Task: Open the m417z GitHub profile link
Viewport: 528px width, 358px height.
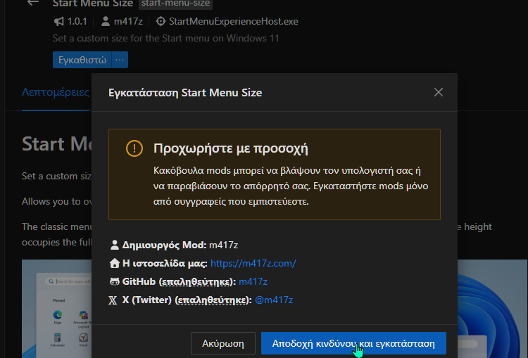Action: coord(253,281)
